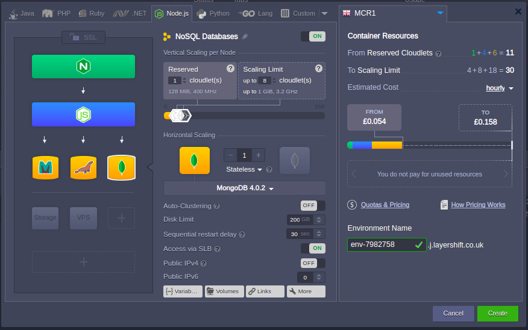Decrease node count with minus button

(x=231, y=155)
